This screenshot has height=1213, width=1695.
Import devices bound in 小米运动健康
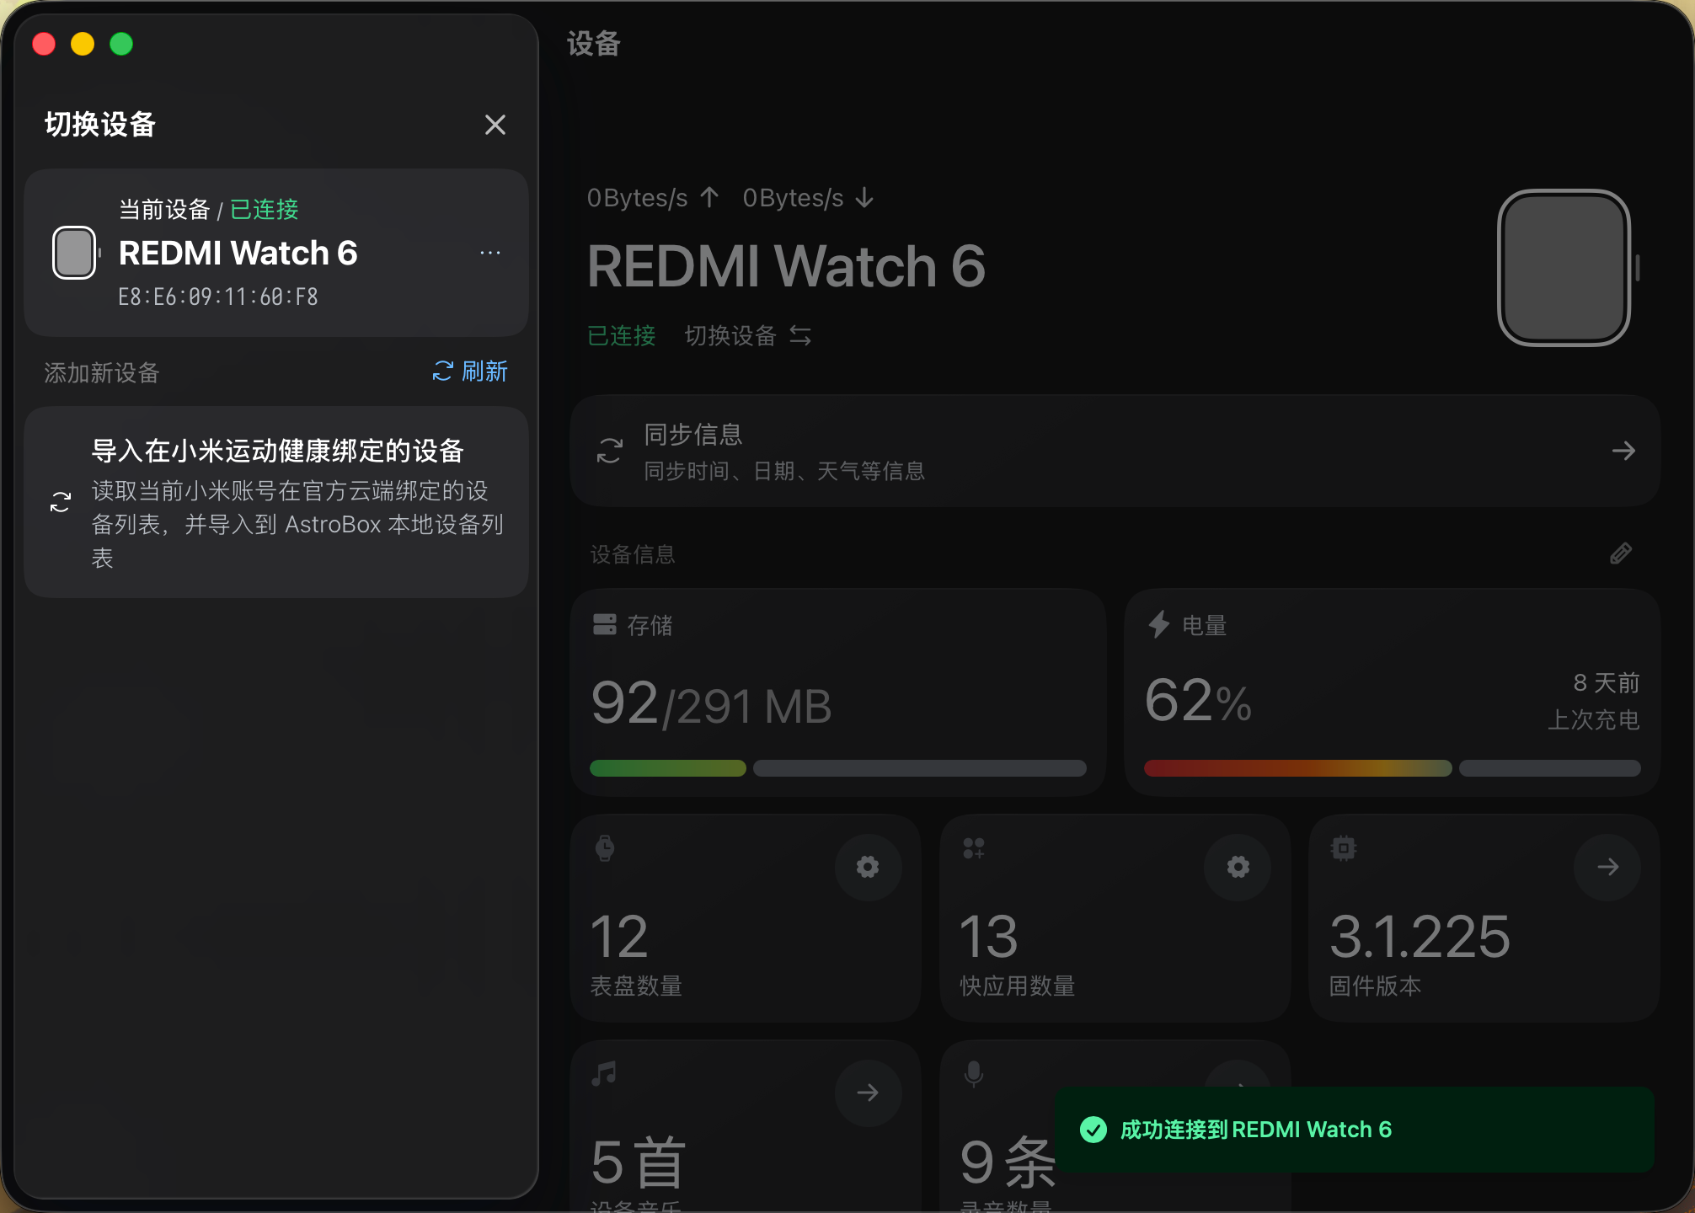(276, 503)
